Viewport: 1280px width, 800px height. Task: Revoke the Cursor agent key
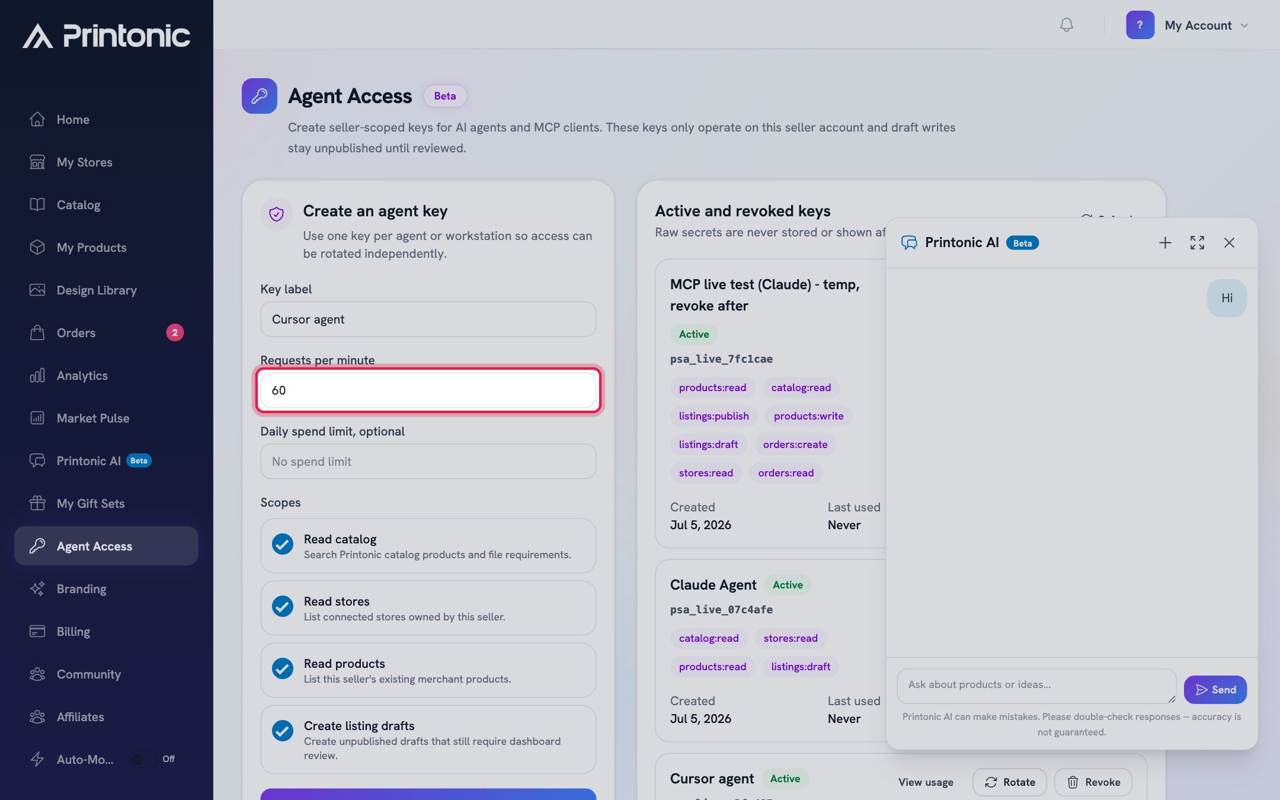pos(1093,782)
